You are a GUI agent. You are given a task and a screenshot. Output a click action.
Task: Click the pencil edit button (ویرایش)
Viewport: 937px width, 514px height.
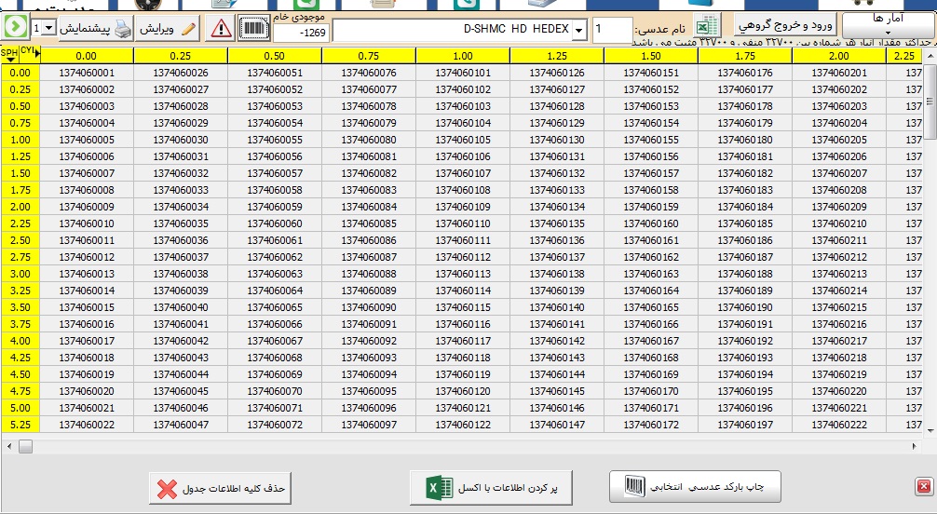pos(170,29)
